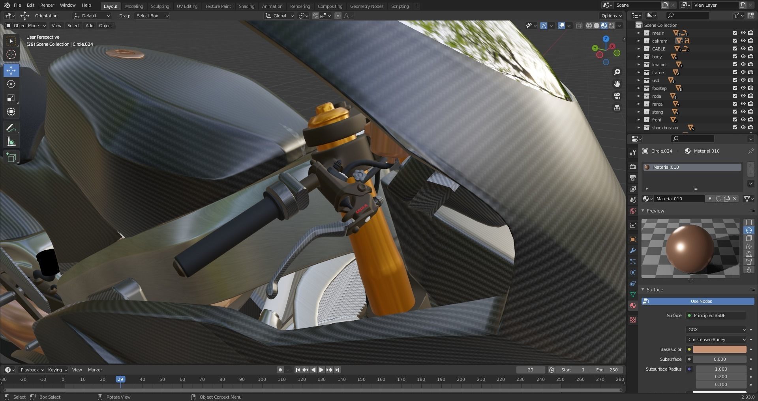Image resolution: width=758 pixels, height=401 pixels.
Task: Click the Options button
Action: click(x=611, y=16)
